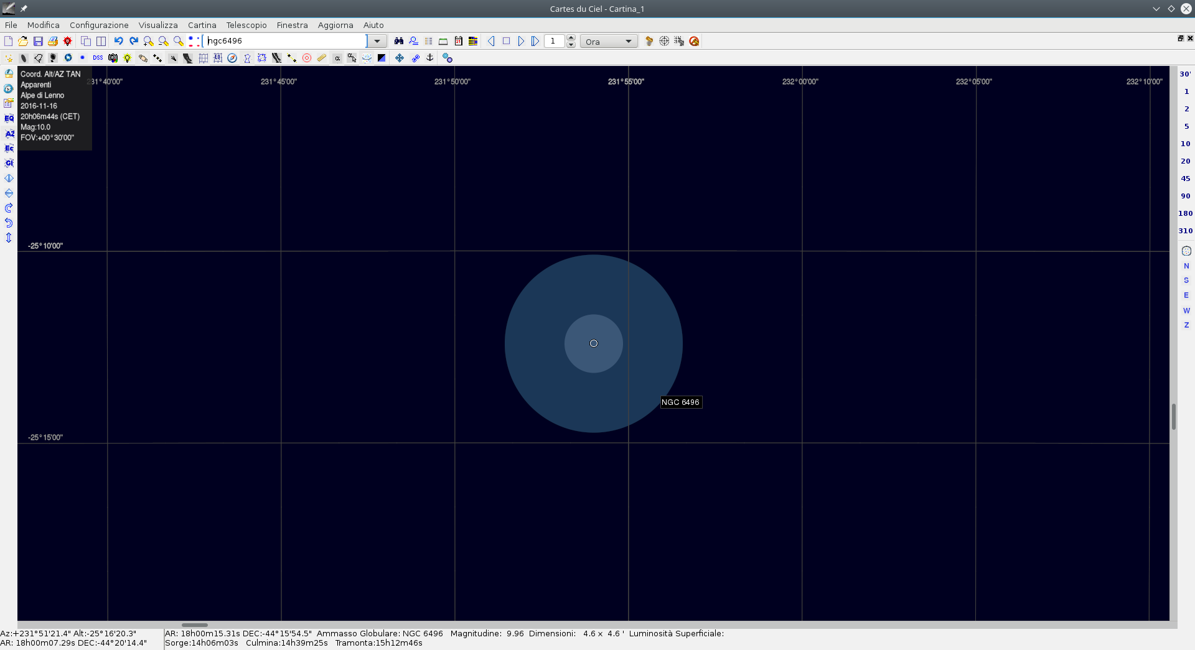Click the blue four-arrow move icon
Image resolution: width=1195 pixels, height=650 pixels.
pos(400,58)
